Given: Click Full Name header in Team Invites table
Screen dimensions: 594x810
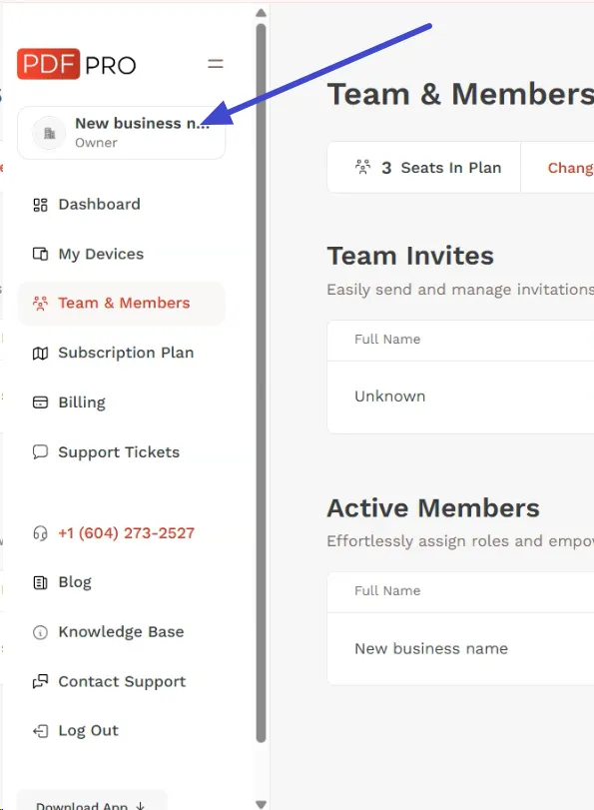Looking at the screenshot, I should pos(387,340).
